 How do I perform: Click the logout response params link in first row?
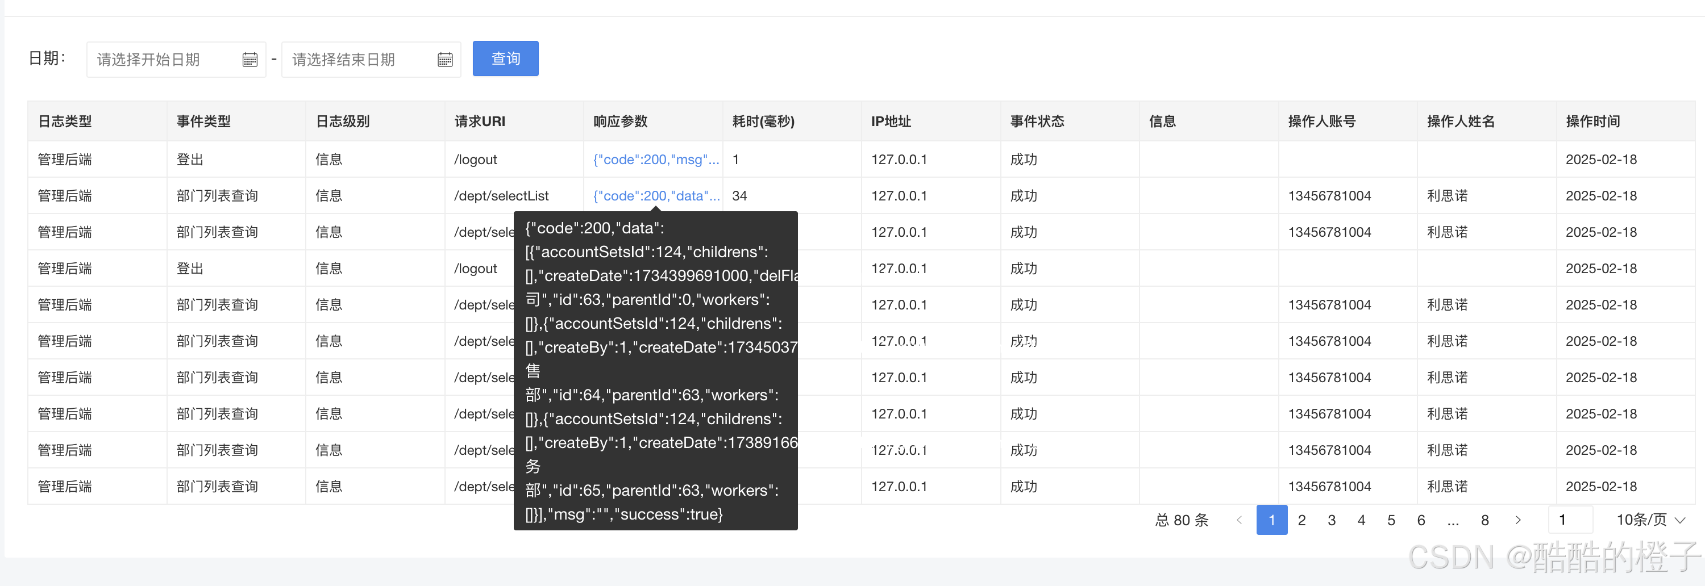655,160
